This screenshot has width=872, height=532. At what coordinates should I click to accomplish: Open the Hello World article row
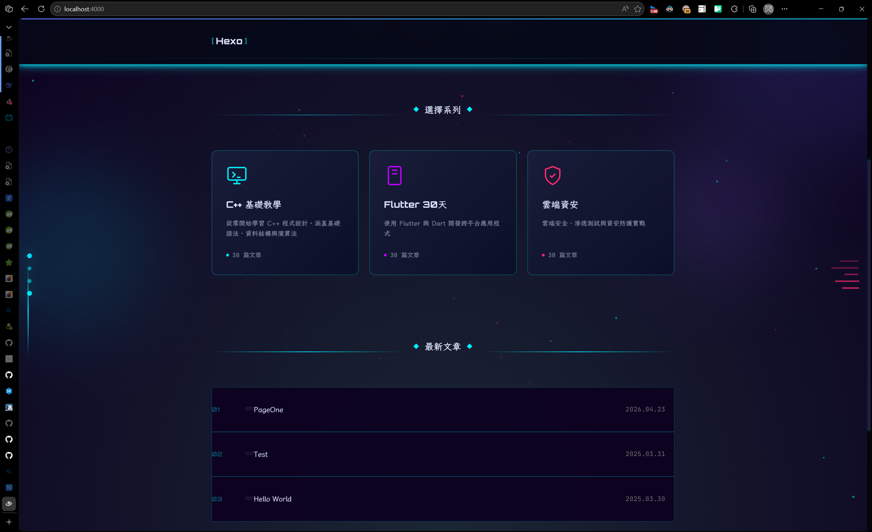click(x=442, y=499)
